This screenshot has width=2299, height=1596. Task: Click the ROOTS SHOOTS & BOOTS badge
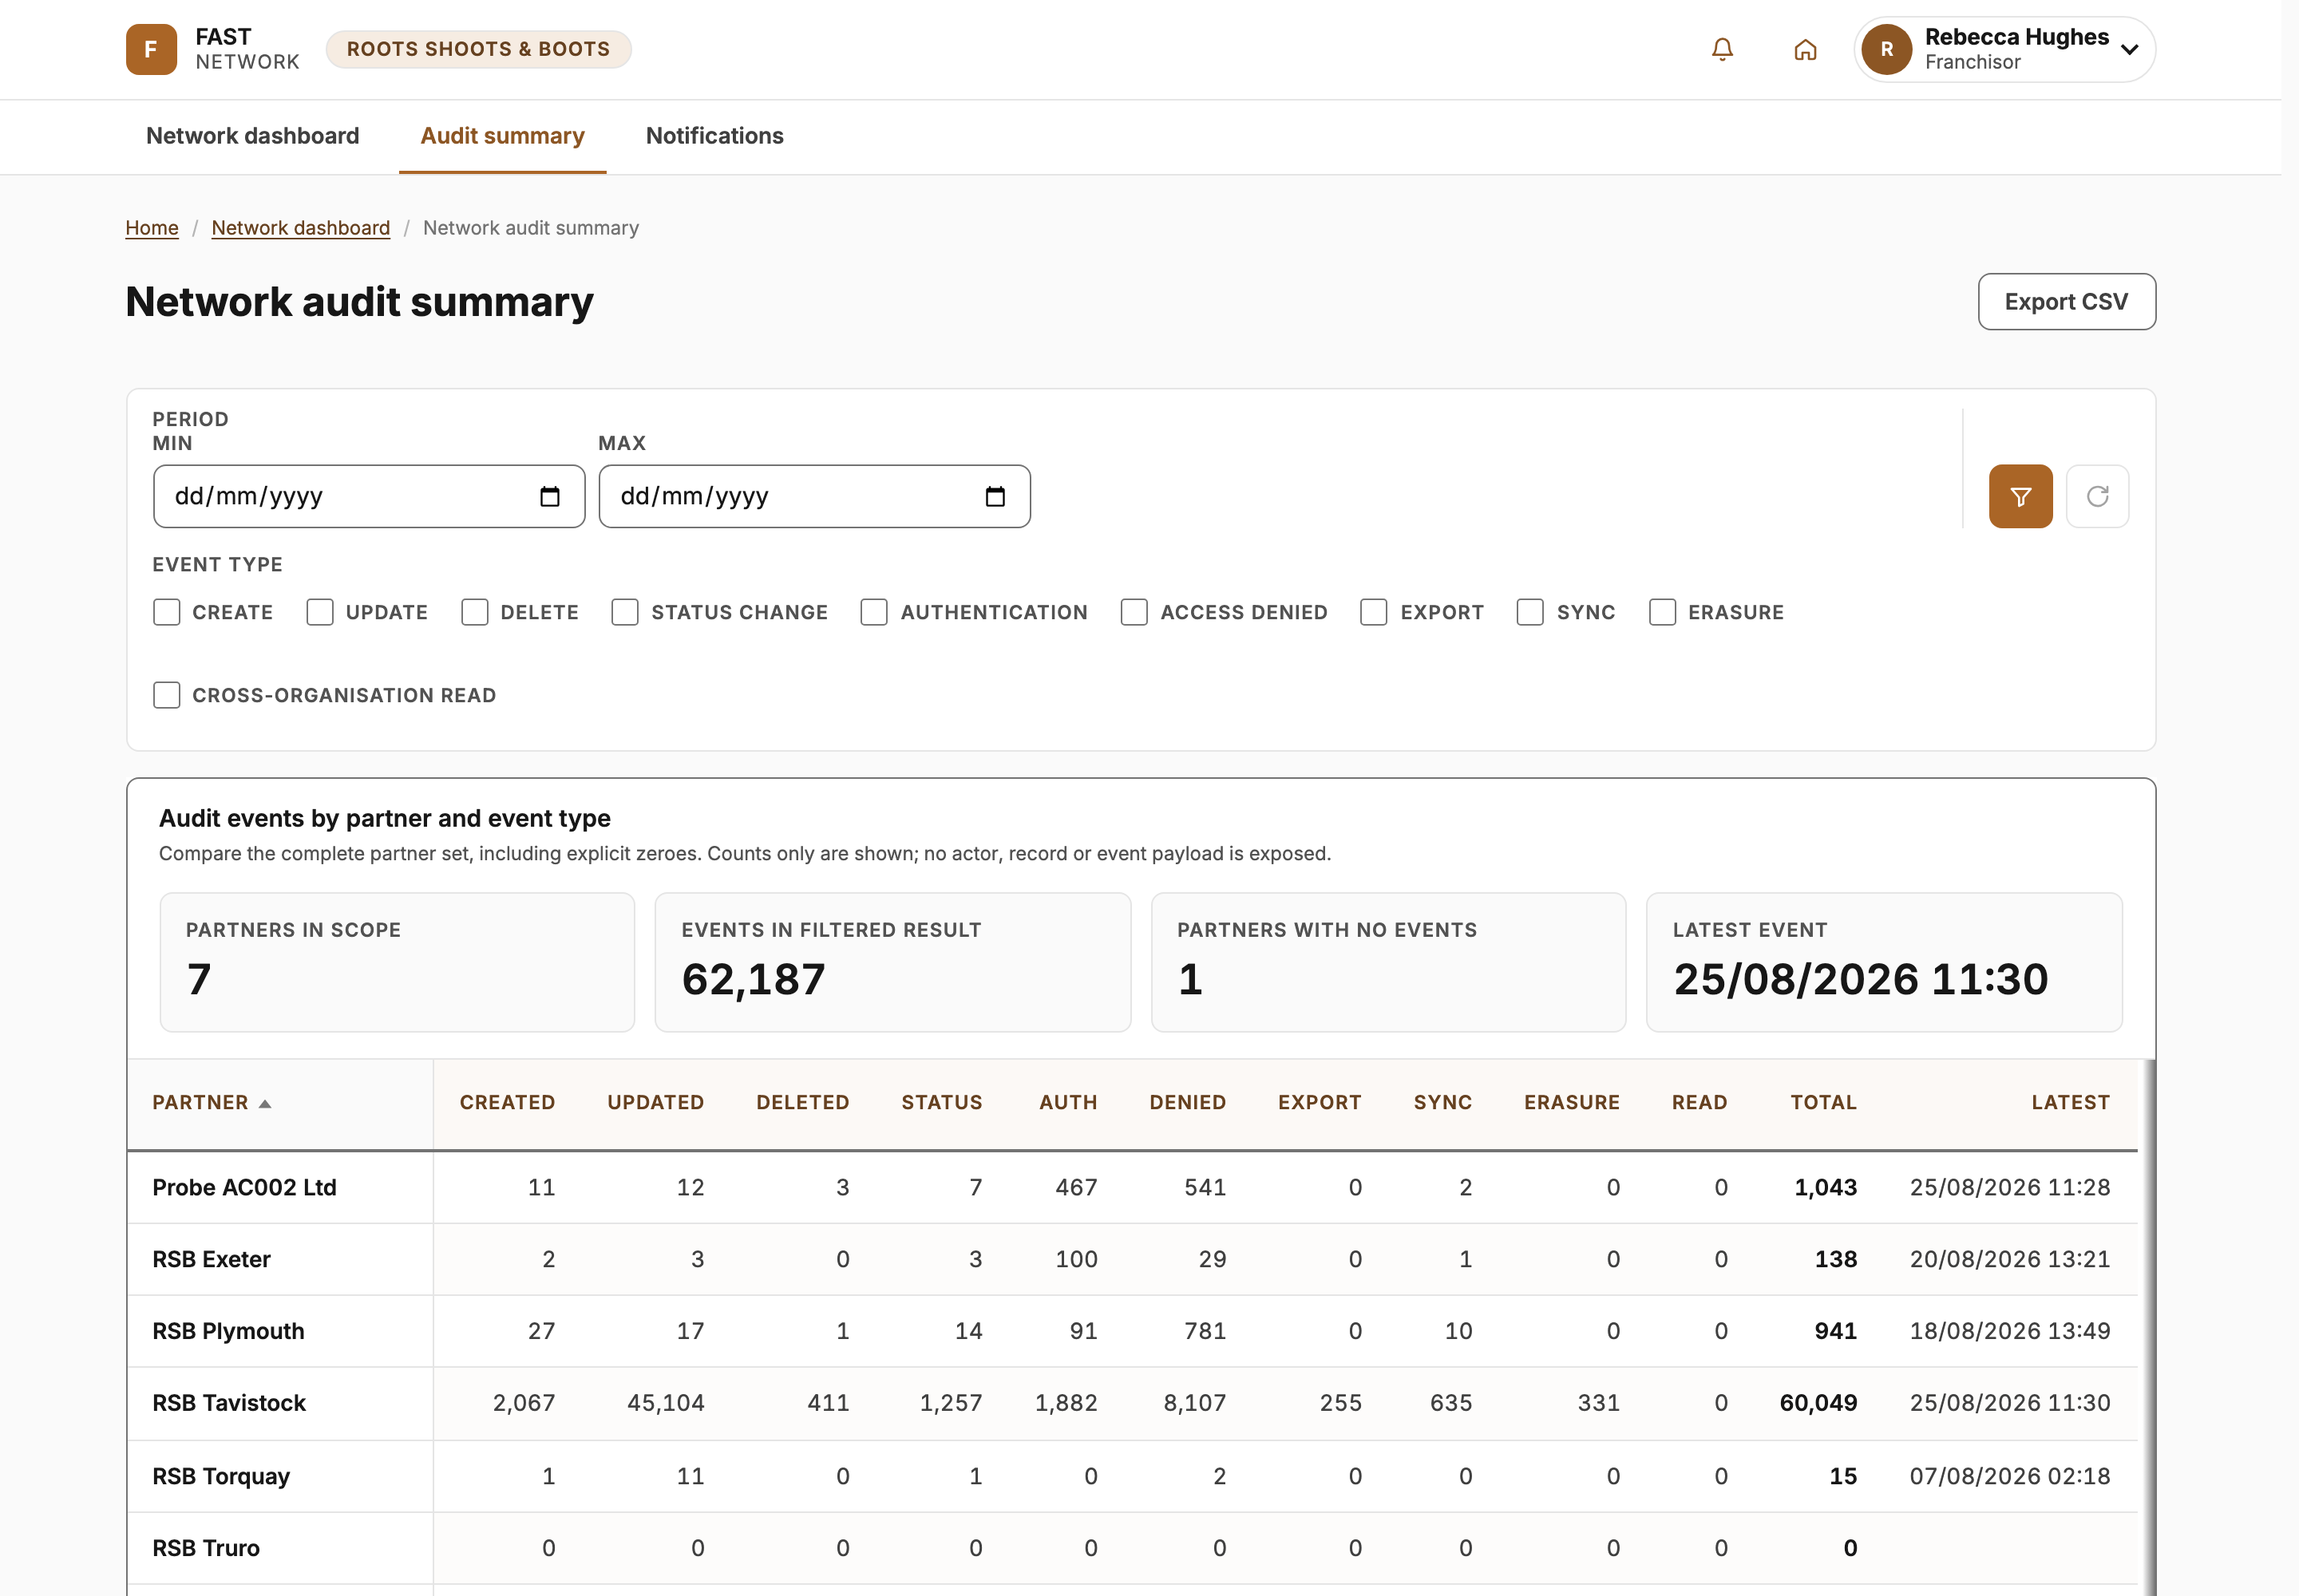[x=478, y=49]
